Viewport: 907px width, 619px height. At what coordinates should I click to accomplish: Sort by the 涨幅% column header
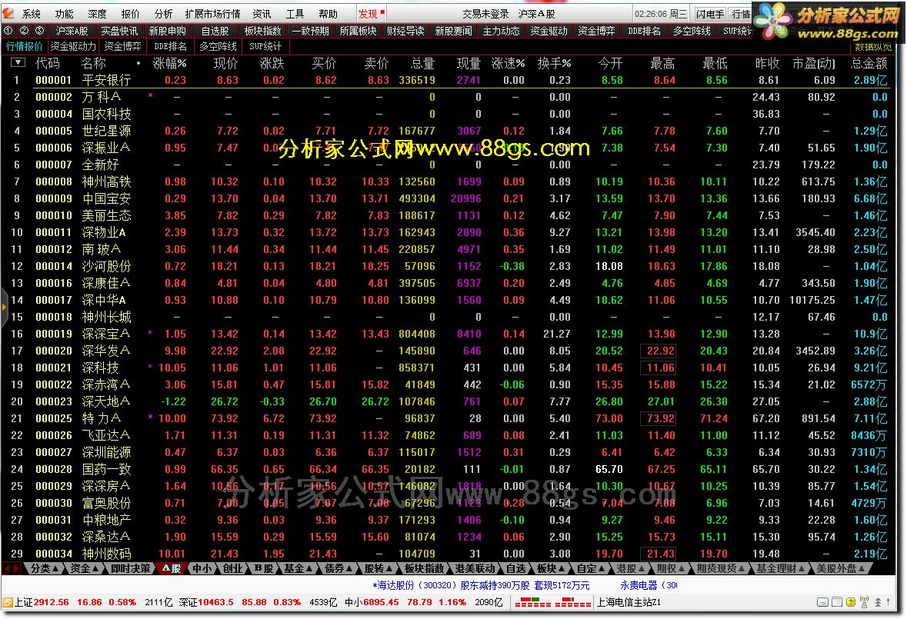pyautogui.click(x=169, y=63)
